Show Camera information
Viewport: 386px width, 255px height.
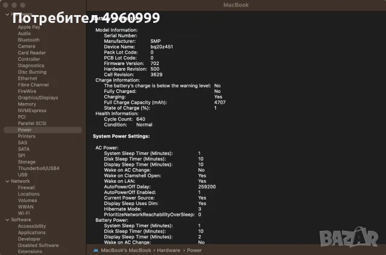pos(27,46)
